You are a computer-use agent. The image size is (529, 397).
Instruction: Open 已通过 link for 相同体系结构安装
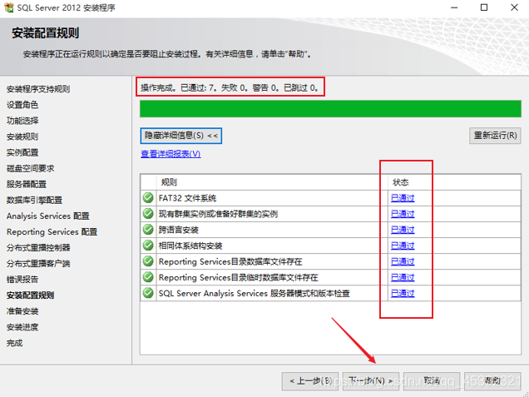pos(403,246)
